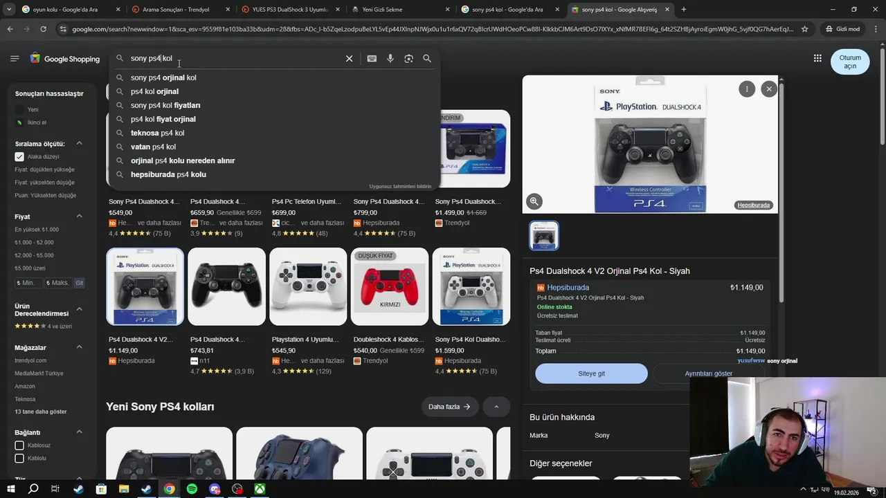Collapse the Ürün Derecelendirmesi section
886x498 pixels.
click(x=79, y=309)
